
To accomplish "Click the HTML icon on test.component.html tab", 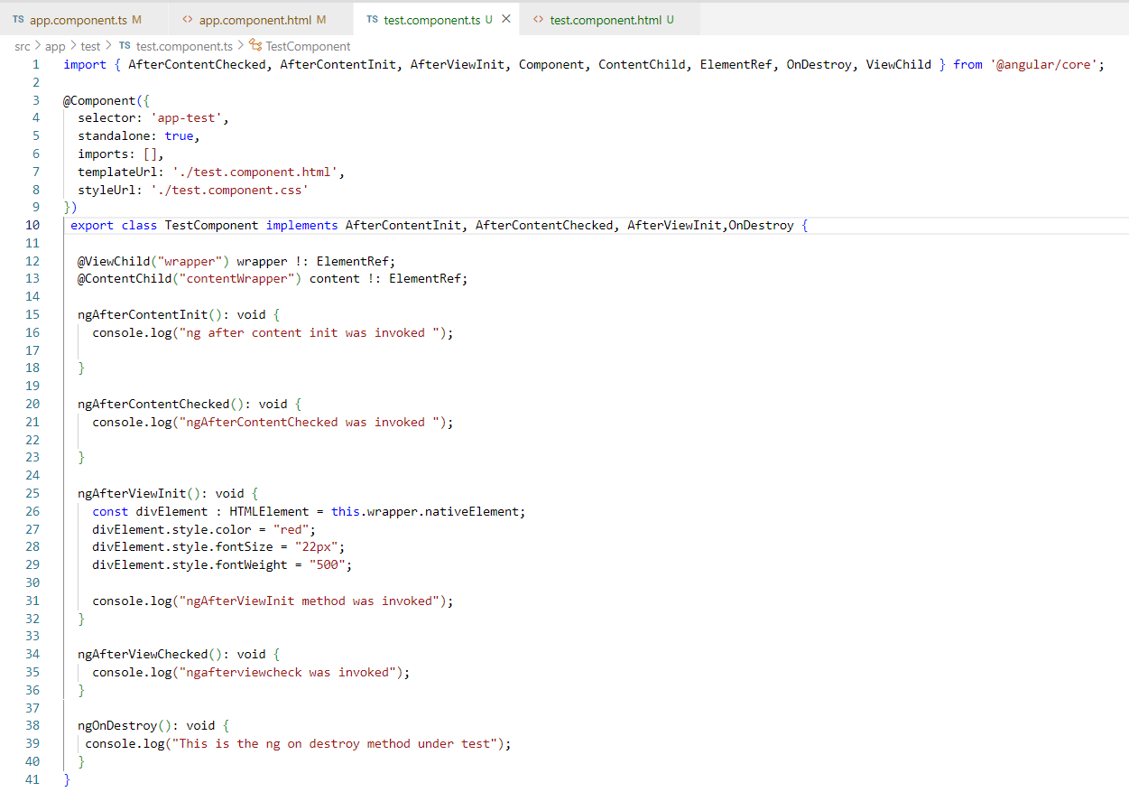I will tap(538, 19).
